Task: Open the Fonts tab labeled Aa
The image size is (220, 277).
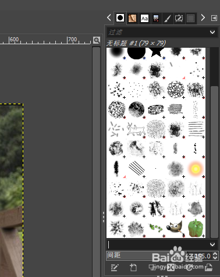Action: click(144, 19)
